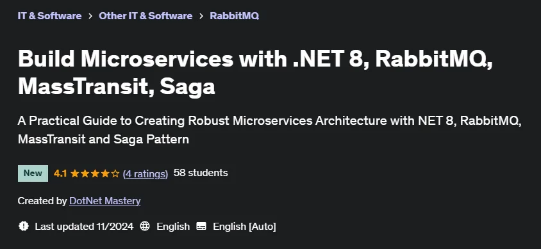Click Last updated 11/2024 text

pos(84,227)
